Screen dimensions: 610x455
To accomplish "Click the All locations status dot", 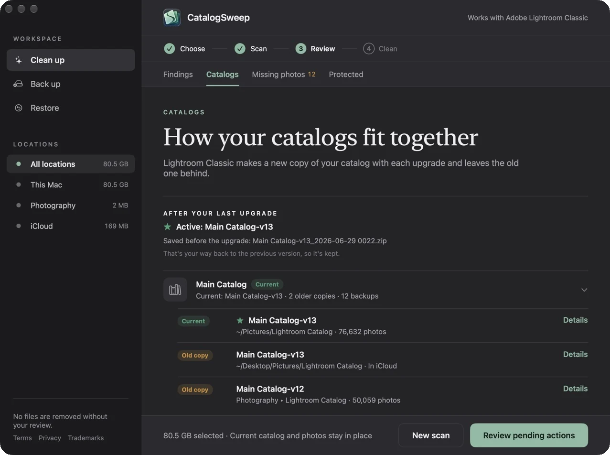I will tap(19, 164).
